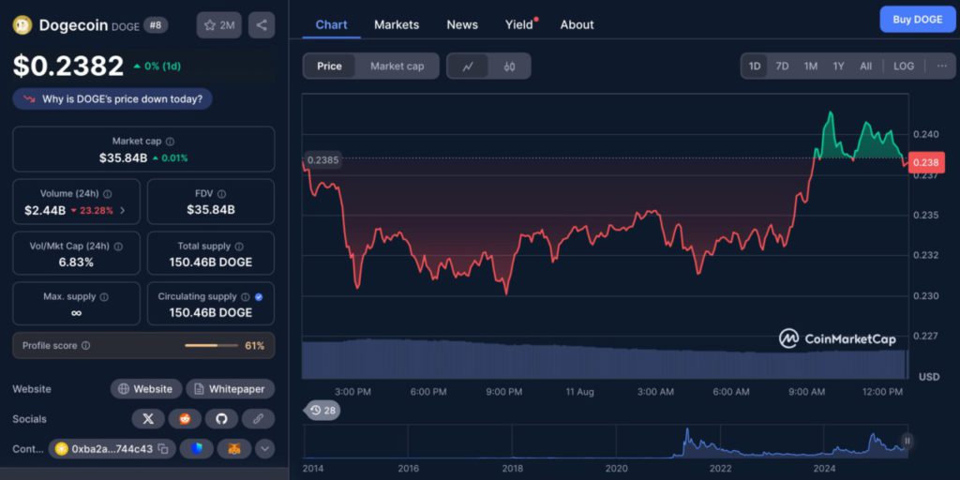Click the timeline range pause handle
The image size is (960, 480).
[907, 441]
